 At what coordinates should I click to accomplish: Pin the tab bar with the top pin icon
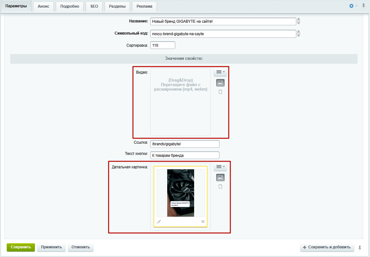(x=364, y=6)
